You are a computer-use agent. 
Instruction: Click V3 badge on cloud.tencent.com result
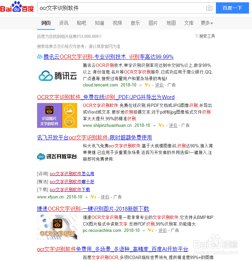147,85
